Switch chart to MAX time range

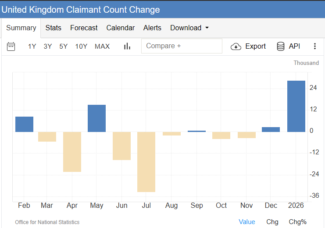102,46
